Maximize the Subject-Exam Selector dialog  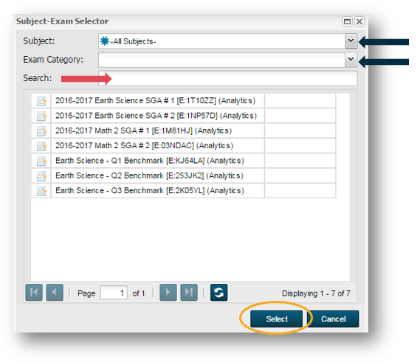pos(347,21)
